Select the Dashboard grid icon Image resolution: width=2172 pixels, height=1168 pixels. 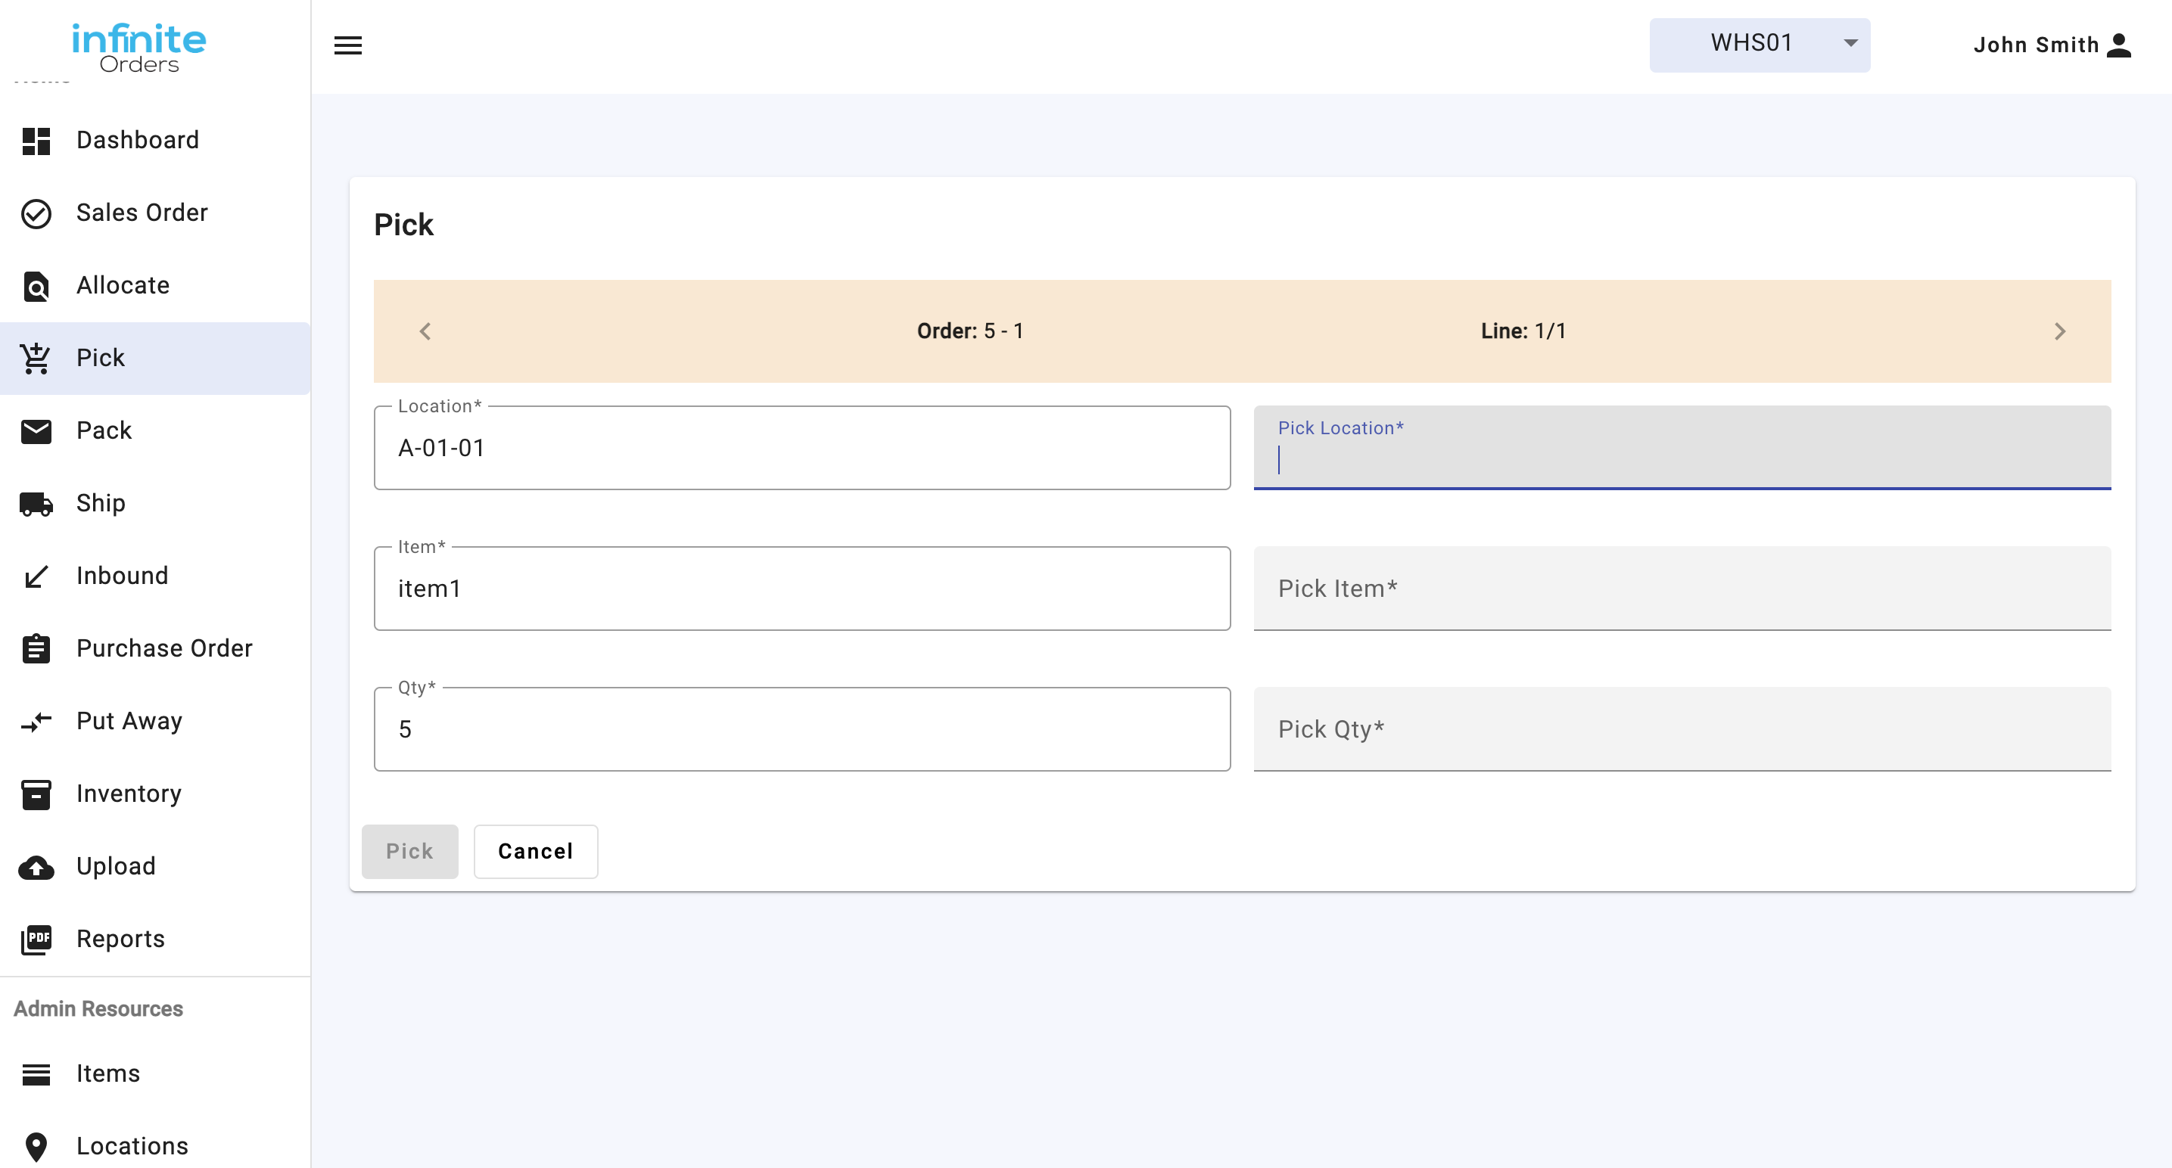(x=36, y=140)
